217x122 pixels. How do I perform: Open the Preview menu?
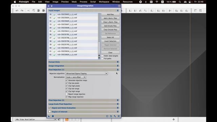pyautogui.click(x=65, y=2)
